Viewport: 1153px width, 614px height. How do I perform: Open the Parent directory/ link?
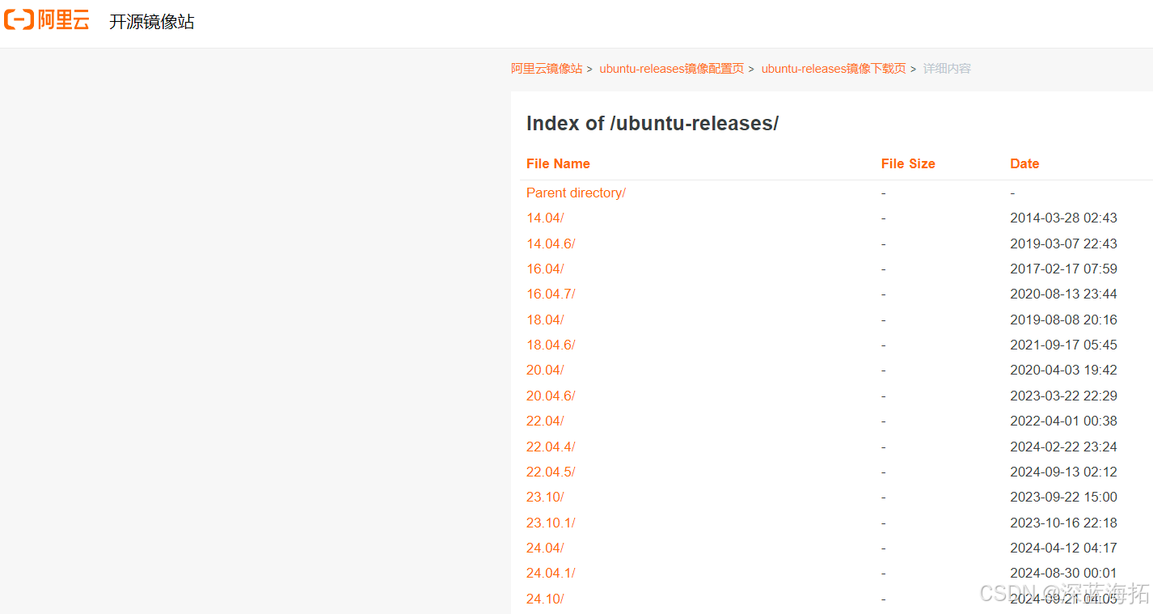(576, 193)
